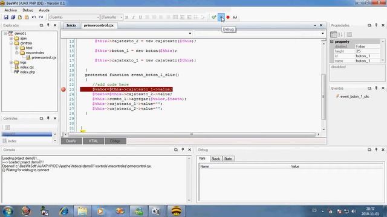Click the property pages icon in Propiedades
Viewport: 387px width, 217px height.
[349, 34]
